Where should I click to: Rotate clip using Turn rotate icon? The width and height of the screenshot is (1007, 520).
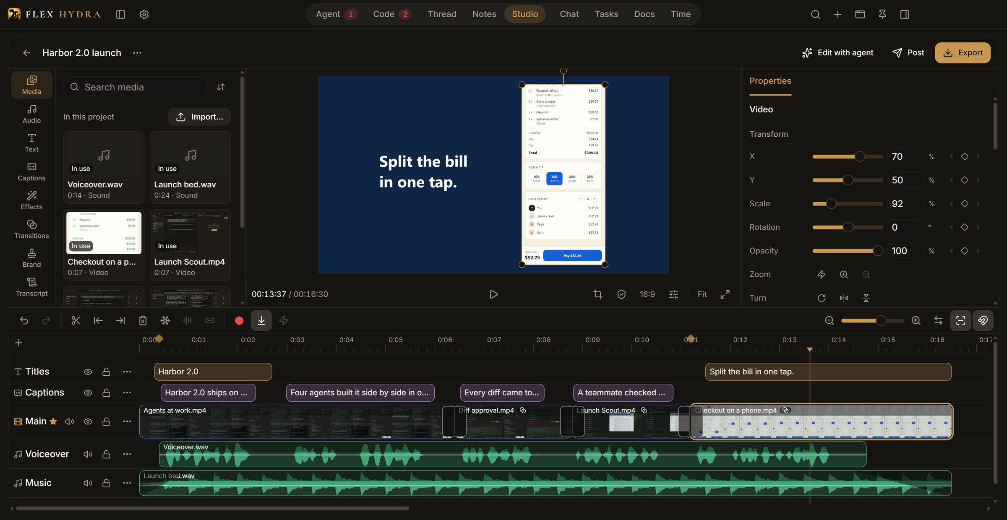(822, 298)
